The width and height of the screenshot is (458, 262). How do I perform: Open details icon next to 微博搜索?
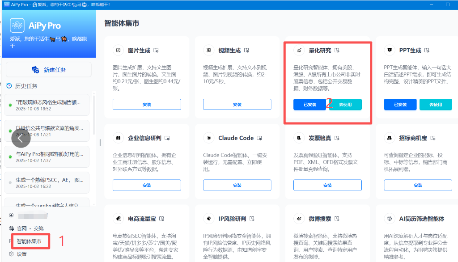pos(337,219)
